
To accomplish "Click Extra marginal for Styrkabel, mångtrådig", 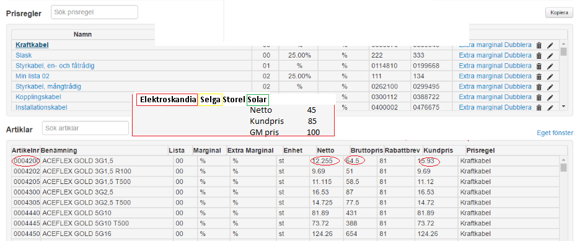I will (480, 87).
